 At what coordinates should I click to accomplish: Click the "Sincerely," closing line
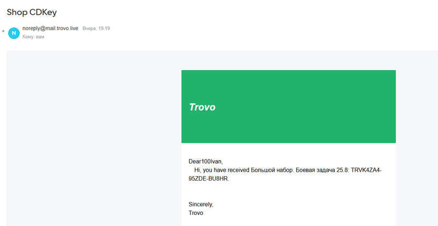point(201,204)
